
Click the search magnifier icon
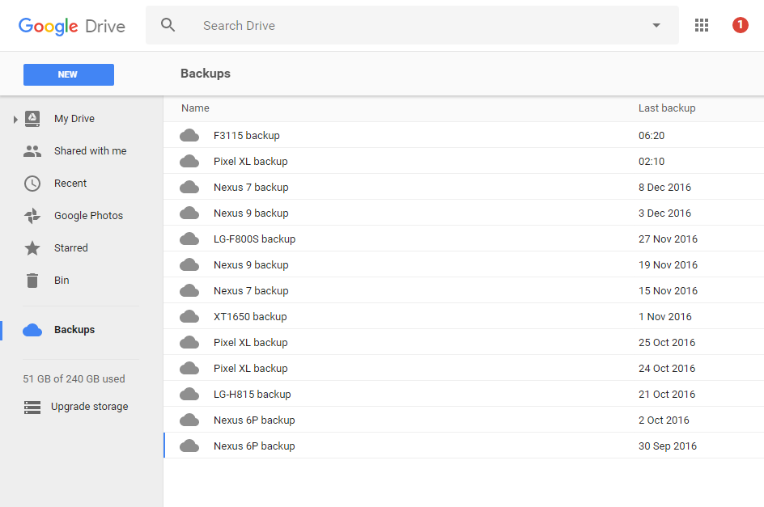[x=168, y=25]
